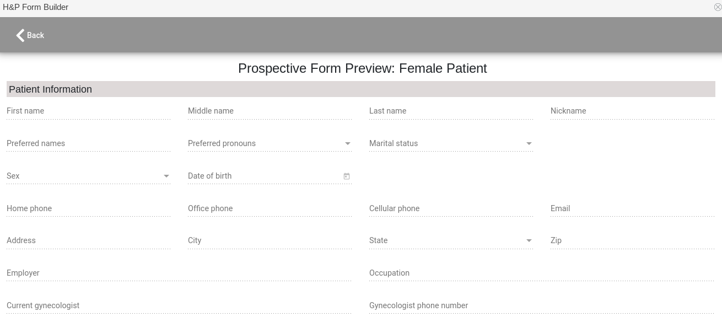Click the Preferred names field
The image size is (722, 333).
[x=88, y=144]
